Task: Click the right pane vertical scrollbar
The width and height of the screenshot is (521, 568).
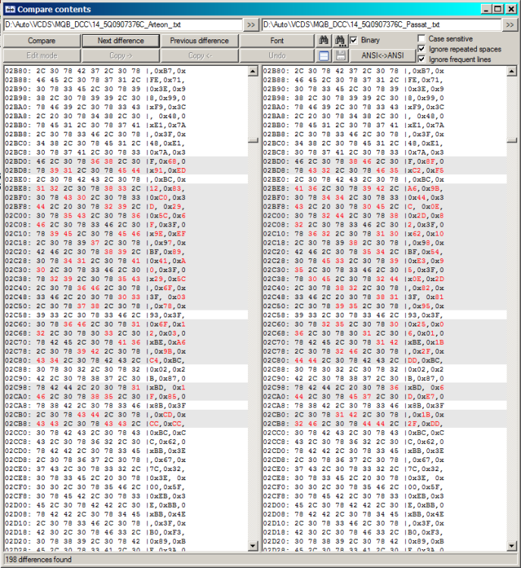Action: pyautogui.click(x=512, y=303)
